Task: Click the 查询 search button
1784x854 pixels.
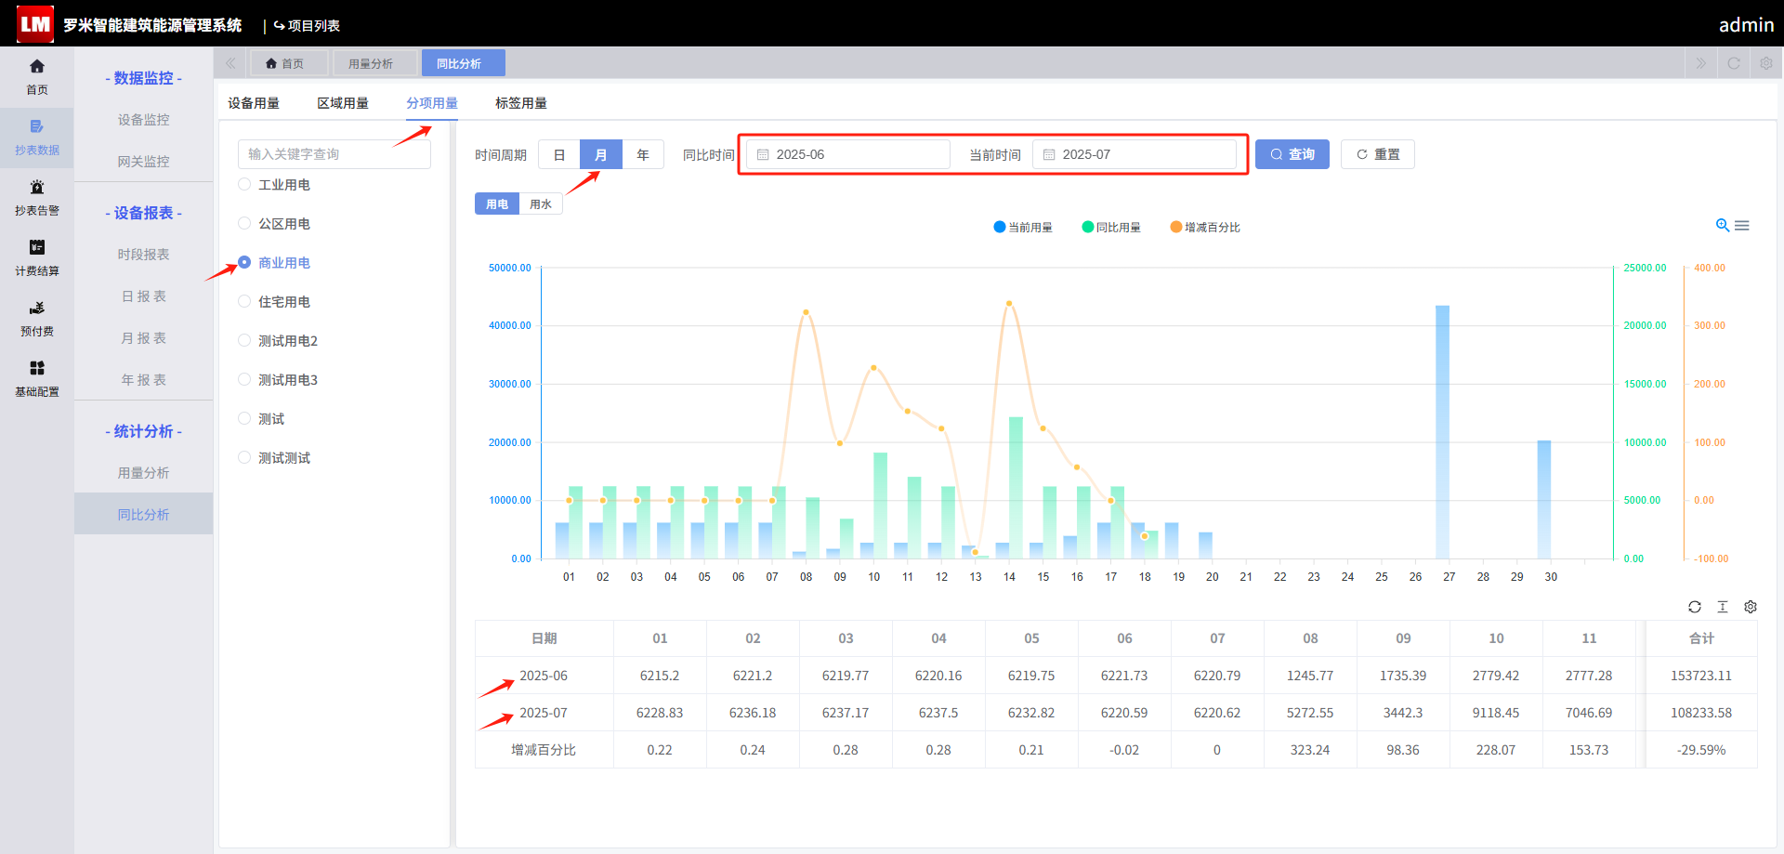Action: 1292,154
